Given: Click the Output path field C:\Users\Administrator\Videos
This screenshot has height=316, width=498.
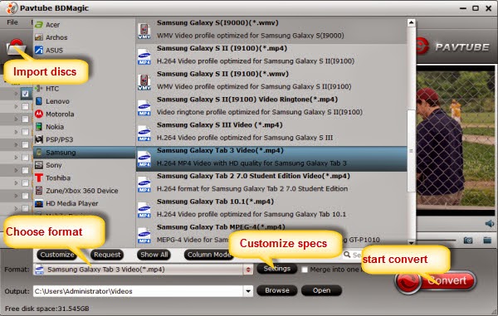Looking at the screenshot, I should coord(139,291).
